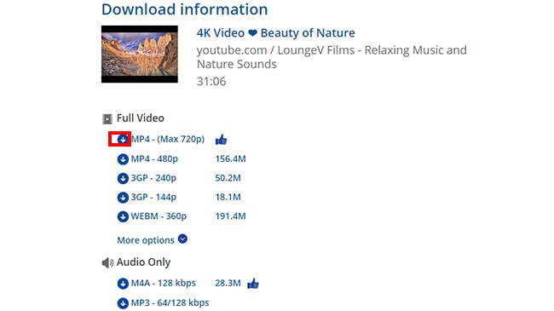
Task: Click the More options text link
Action: click(x=146, y=240)
